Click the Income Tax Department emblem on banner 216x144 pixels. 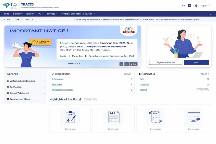click(x=129, y=30)
